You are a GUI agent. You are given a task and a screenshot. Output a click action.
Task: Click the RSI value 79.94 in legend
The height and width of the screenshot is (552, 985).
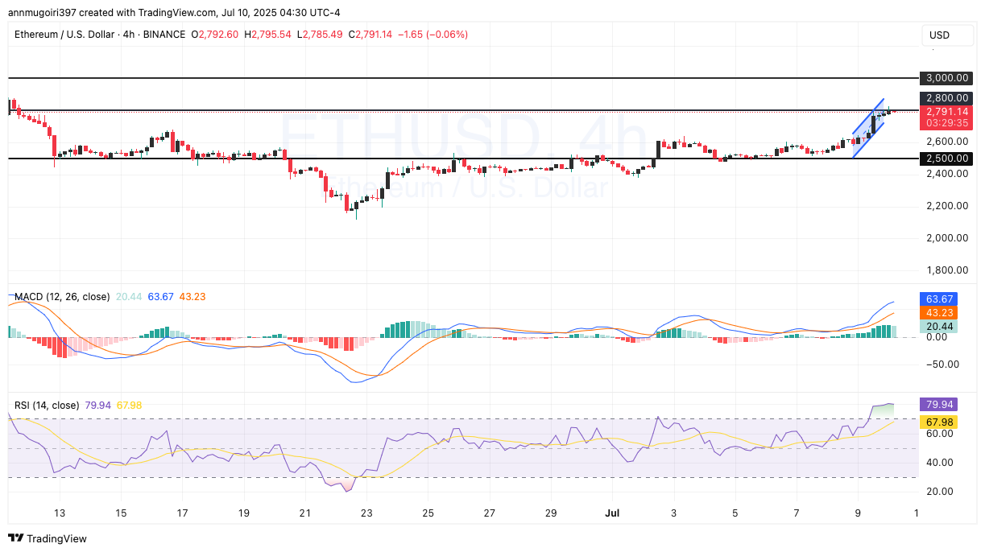(x=98, y=405)
